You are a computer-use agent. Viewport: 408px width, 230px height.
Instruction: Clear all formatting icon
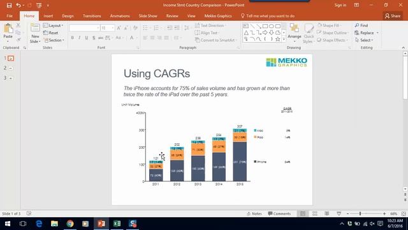[x=135, y=28]
